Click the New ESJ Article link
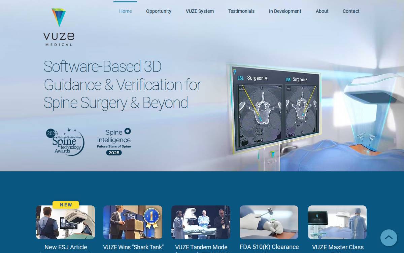This screenshot has width=404, height=253. click(66, 247)
